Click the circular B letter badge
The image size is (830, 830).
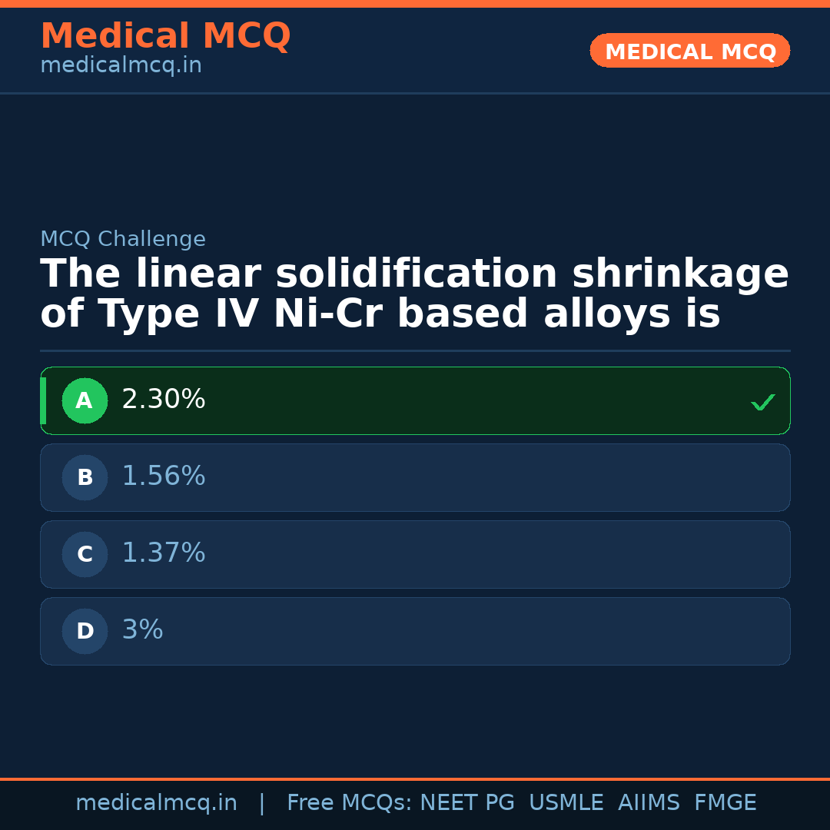click(x=85, y=478)
